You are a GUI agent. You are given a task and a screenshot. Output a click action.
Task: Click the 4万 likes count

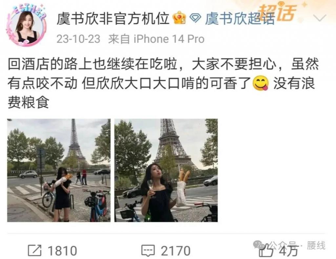(289, 251)
